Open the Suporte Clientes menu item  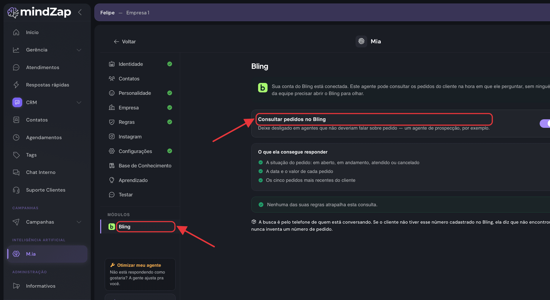click(x=47, y=190)
